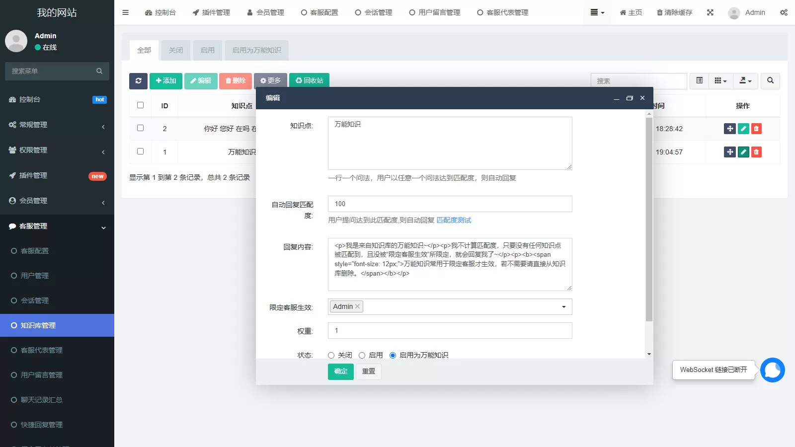Image resolution: width=795 pixels, height=447 pixels.
Task: Open the column visibility dropdown in toolbar
Action: click(x=720, y=80)
